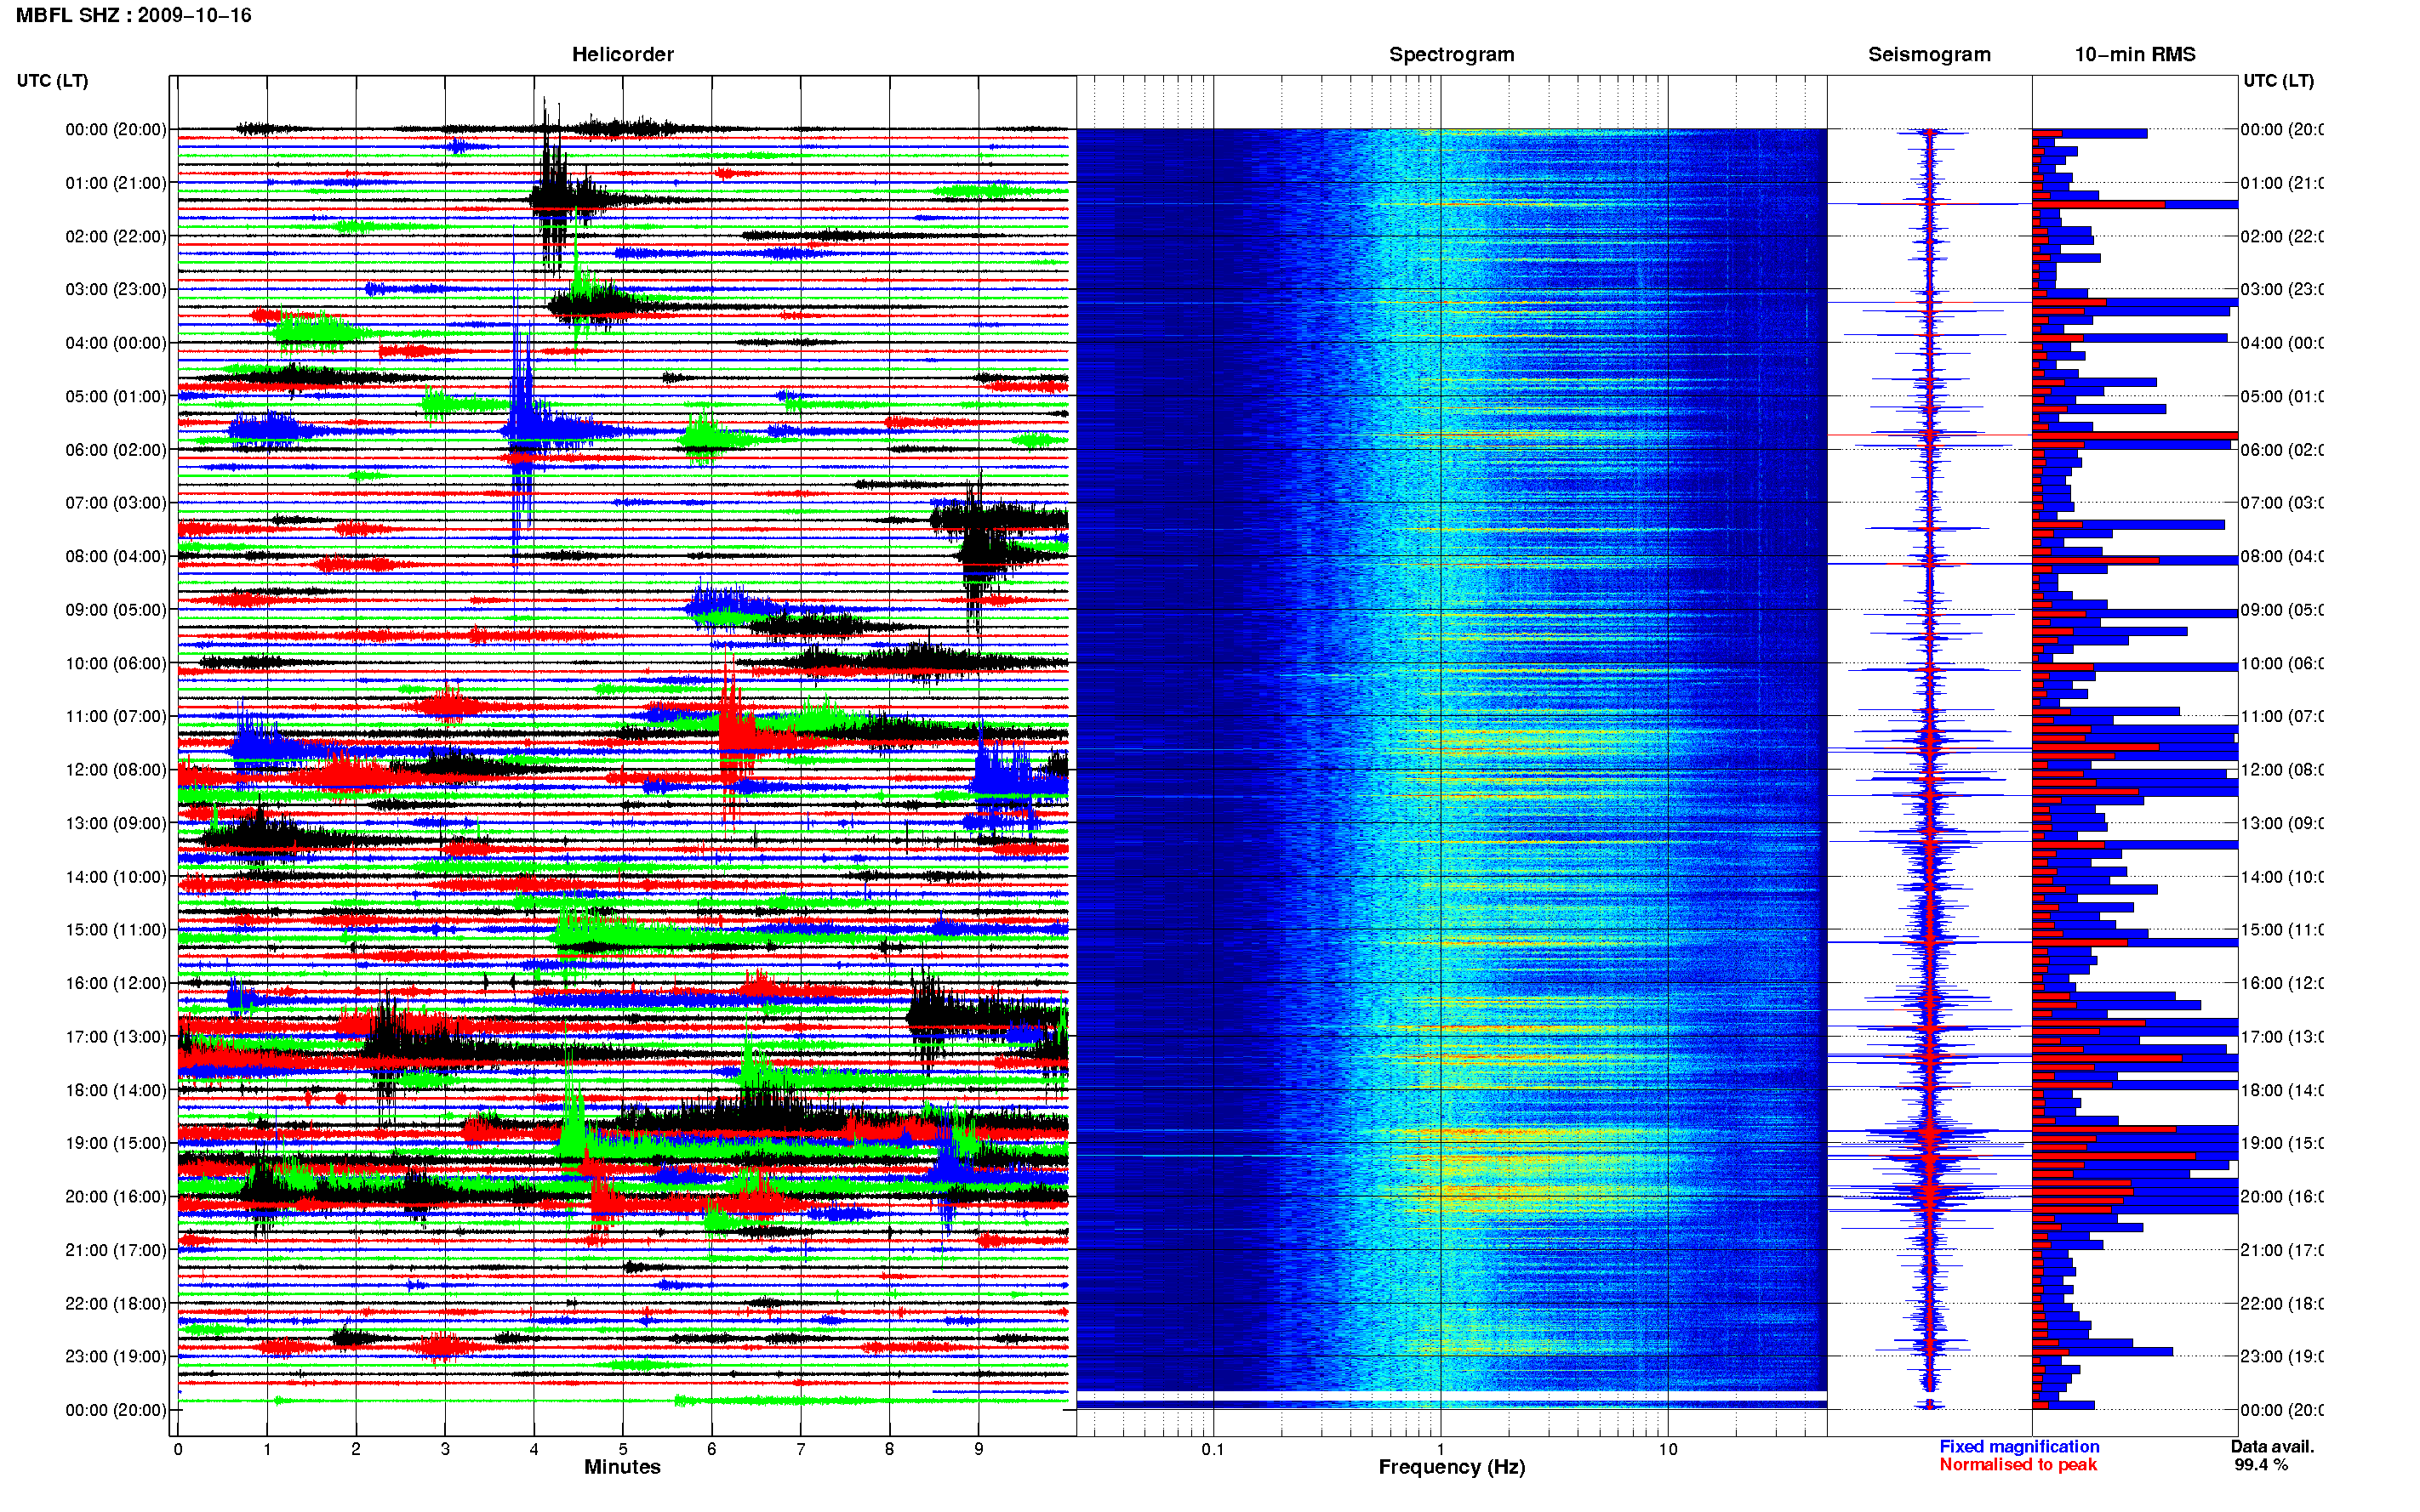The height and width of the screenshot is (1512, 2420).
Task: Select '16:00 (12:00)' on the left time axis
Action: coord(116,983)
